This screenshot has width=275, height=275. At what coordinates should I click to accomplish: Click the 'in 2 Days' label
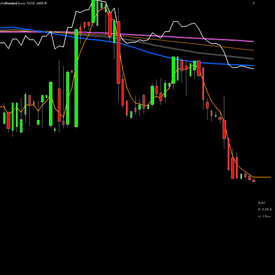click(x=264, y=216)
